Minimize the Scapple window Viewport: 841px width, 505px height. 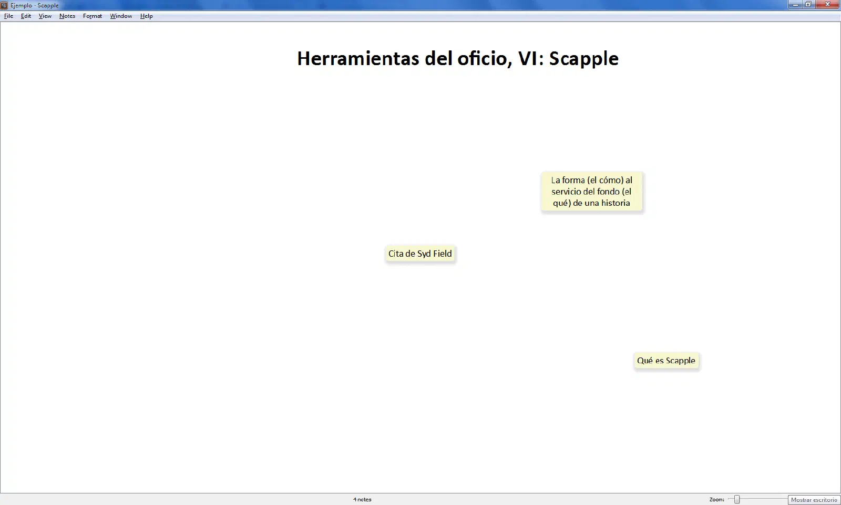795,4
